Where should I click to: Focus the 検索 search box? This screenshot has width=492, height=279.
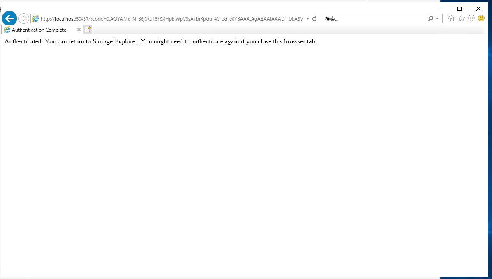click(374, 19)
